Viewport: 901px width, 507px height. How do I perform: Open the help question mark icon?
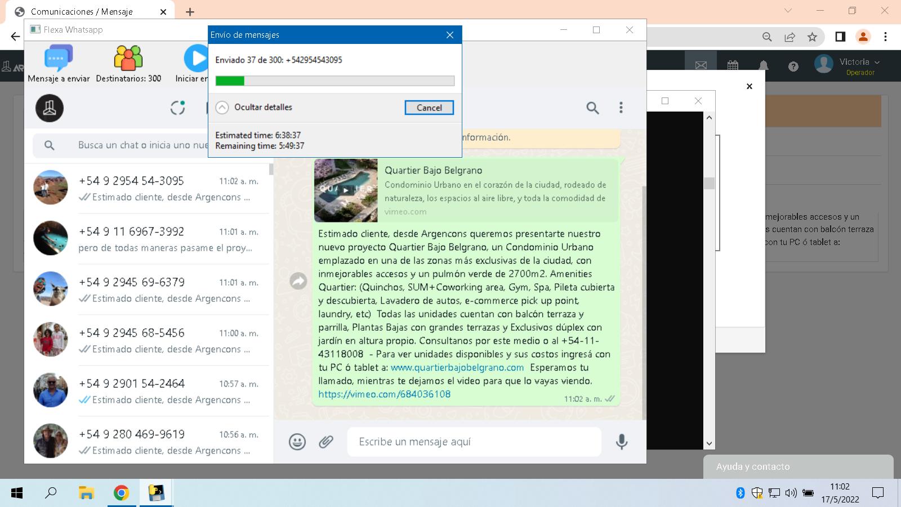click(x=793, y=66)
